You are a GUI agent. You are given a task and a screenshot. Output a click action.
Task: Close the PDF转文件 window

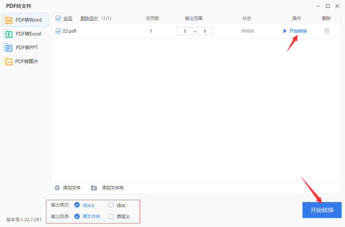[337, 6]
